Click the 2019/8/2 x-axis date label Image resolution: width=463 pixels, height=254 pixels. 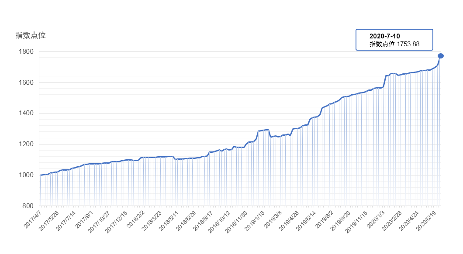point(325,220)
